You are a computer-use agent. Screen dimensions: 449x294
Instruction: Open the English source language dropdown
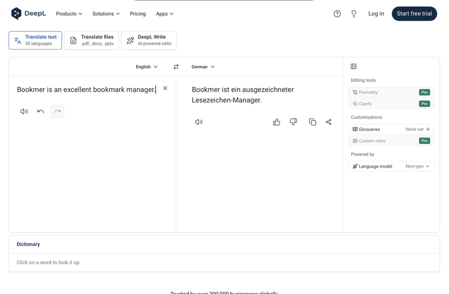[146, 67]
